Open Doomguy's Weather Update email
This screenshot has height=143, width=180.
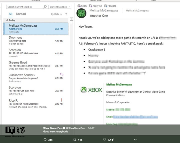click(36, 41)
